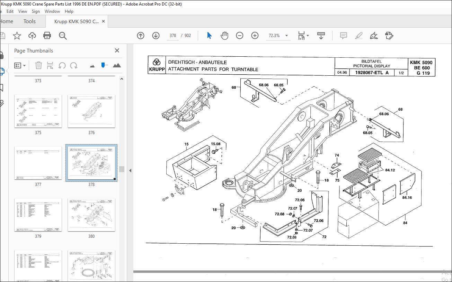Open the thumbnails Options dropdown
Viewport: 452px width, 282px height.
tap(20, 65)
